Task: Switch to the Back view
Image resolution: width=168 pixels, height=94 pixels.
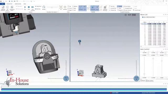Action: pyautogui.click(x=74, y=8)
